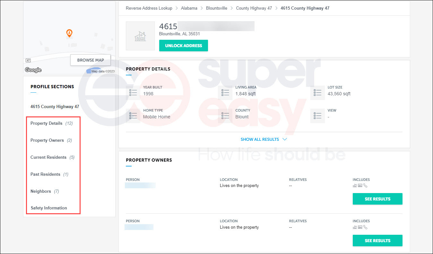Click the house placeholder image
433x254 pixels.
[x=140, y=36]
